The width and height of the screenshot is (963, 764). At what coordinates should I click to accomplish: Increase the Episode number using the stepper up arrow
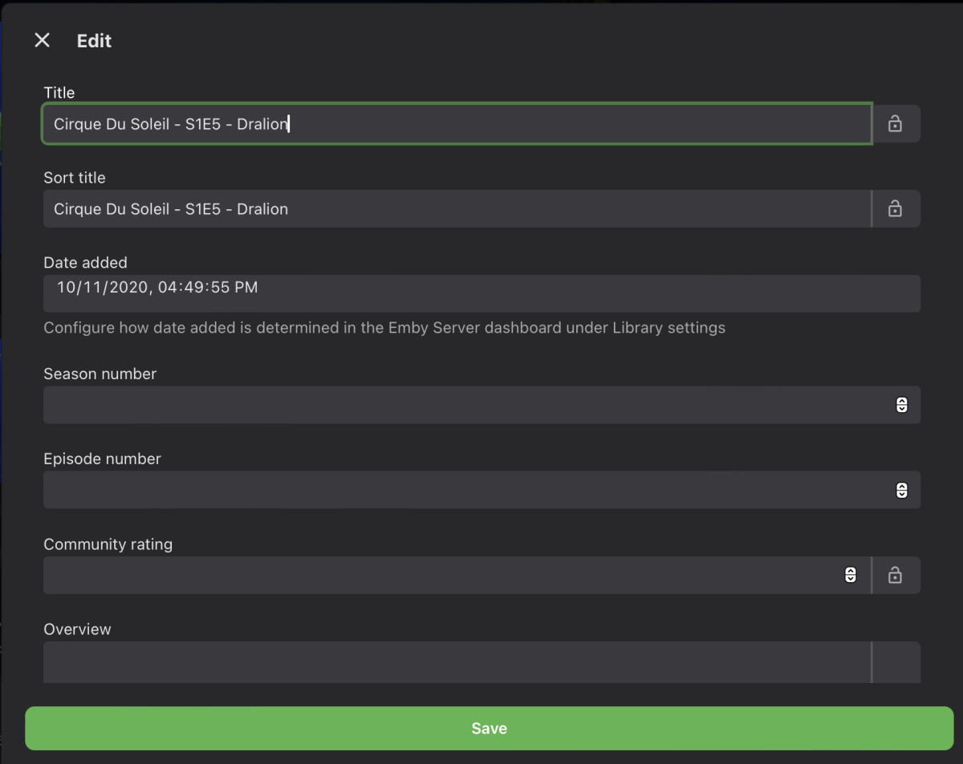tap(901, 486)
